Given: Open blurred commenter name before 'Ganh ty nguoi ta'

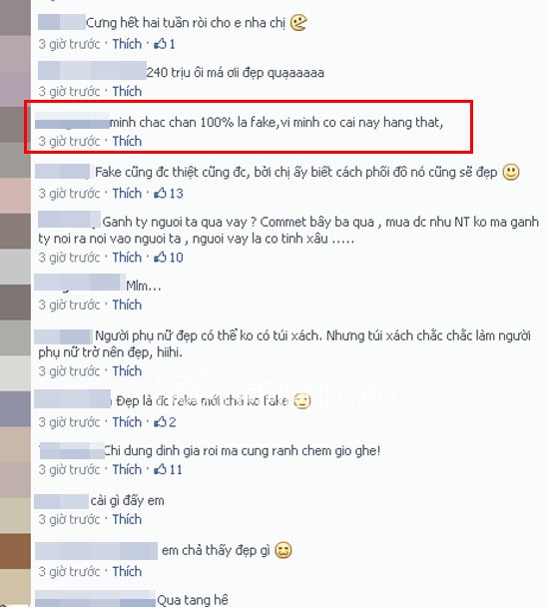Looking at the screenshot, I should click(69, 219).
